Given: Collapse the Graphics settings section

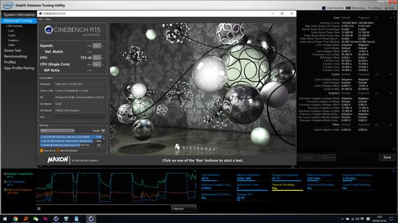Looking at the screenshot, I should [391, 94].
